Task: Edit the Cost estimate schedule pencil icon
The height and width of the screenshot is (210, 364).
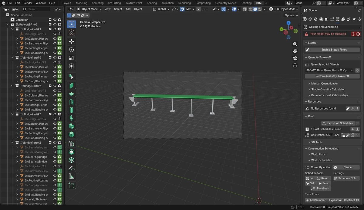Action: [x=348, y=135]
